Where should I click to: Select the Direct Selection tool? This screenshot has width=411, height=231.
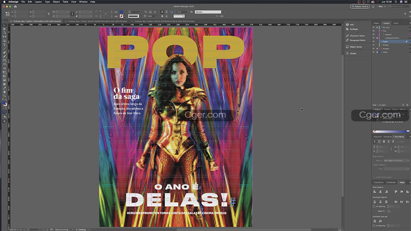click(x=5, y=29)
